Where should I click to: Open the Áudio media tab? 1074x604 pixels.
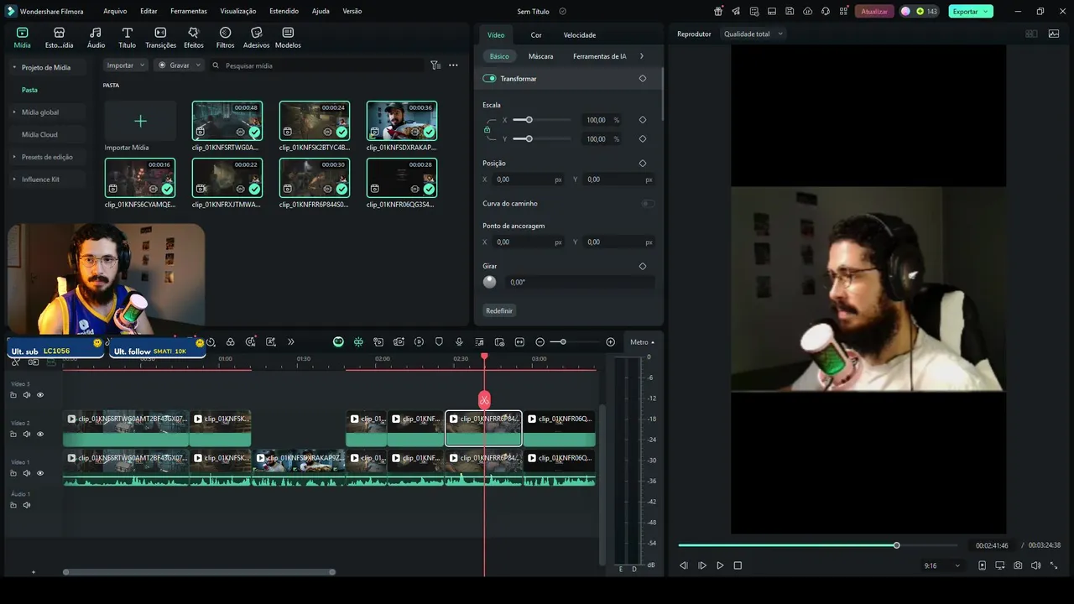tap(96, 38)
